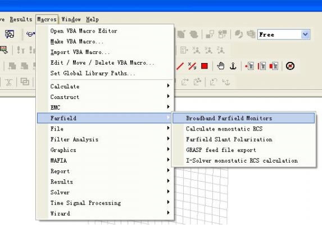Click the red diagonal line icon
The image size is (322, 225).
coord(180,66)
